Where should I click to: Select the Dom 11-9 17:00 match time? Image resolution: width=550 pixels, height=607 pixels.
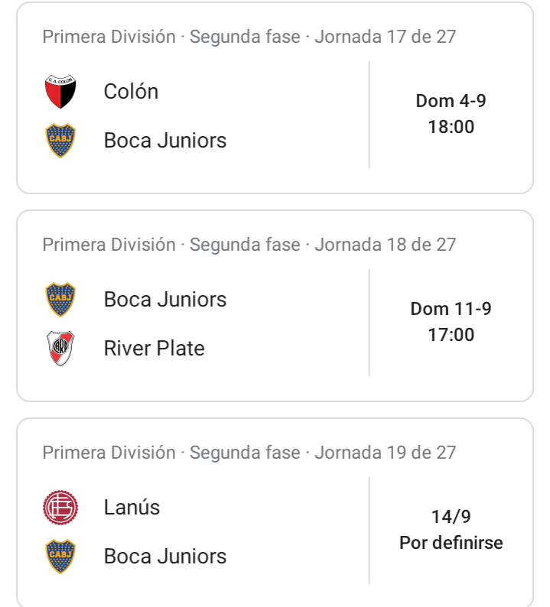tap(451, 322)
